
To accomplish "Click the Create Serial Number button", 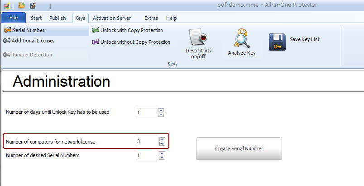I will tap(239, 149).
